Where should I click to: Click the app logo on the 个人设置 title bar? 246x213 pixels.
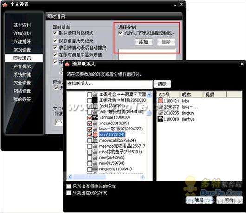pyautogui.click(x=5, y=5)
